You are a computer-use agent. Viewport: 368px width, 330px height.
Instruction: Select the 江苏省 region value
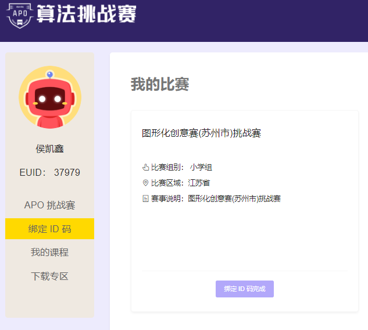pyautogui.click(x=199, y=183)
